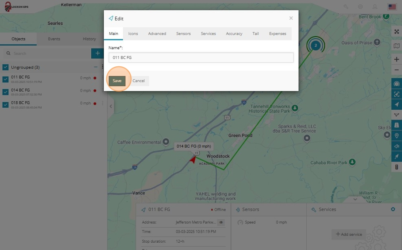This screenshot has width=402, height=250.
Task: Toggle the map pin markers icon
Action: (x=397, y=136)
